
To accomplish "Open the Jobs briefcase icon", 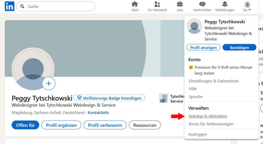I will [180, 4].
